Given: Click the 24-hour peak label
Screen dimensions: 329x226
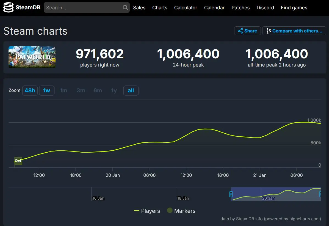Looking at the screenshot, I should (188, 65).
